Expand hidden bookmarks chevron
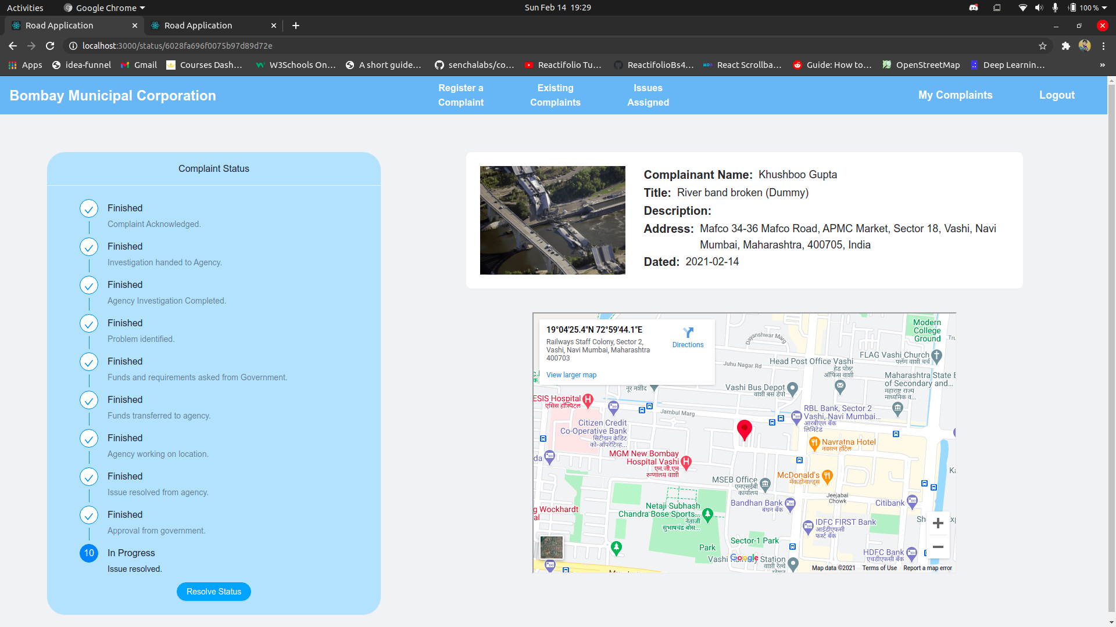The height and width of the screenshot is (627, 1116). coord(1102,65)
